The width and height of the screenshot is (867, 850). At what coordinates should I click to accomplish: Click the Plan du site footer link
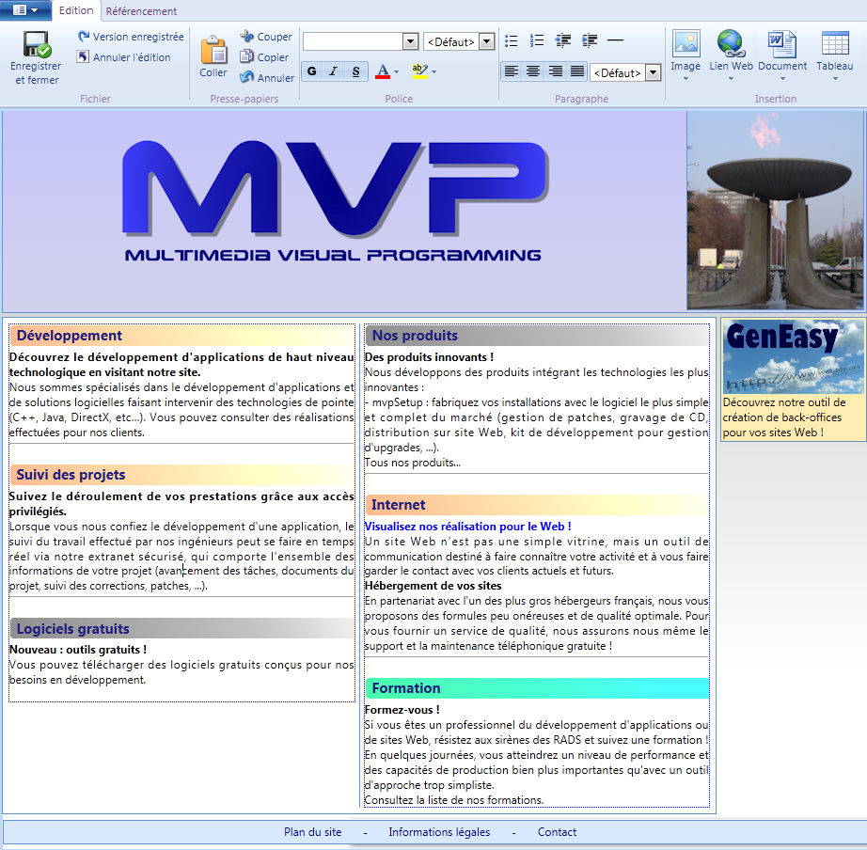(x=313, y=832)
